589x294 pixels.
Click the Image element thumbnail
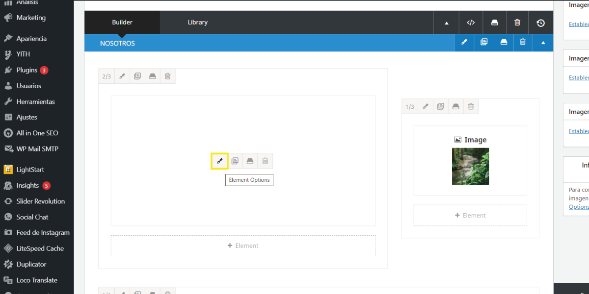[x=470, y=166]
